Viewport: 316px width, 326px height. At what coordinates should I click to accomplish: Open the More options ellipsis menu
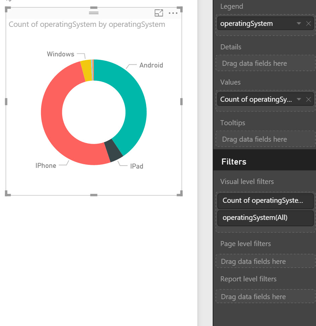click(x=173, y=13)
